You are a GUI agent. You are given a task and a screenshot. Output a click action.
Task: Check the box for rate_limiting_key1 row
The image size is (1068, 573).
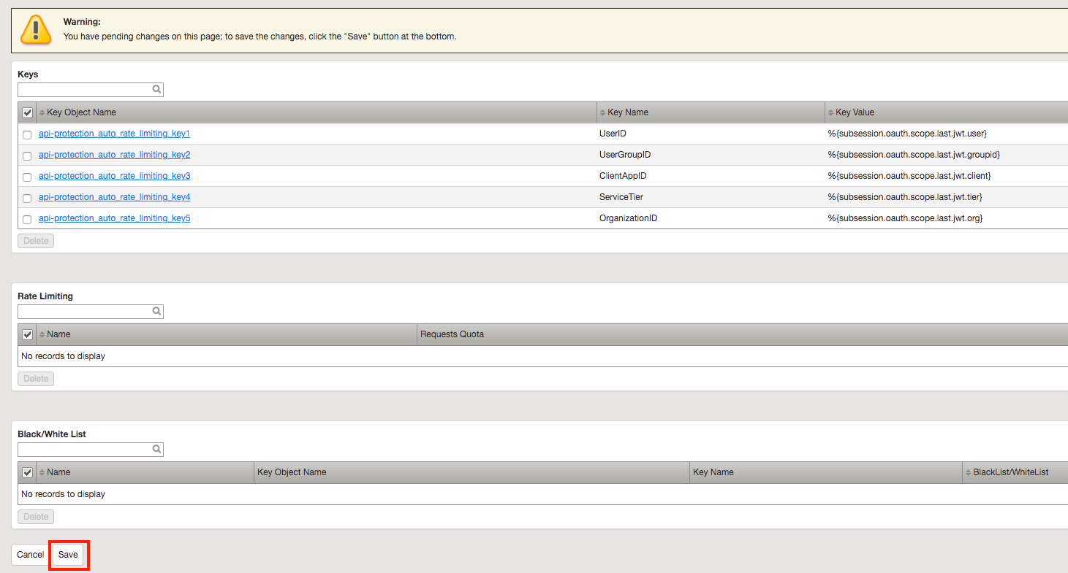(x=27, y=134)
